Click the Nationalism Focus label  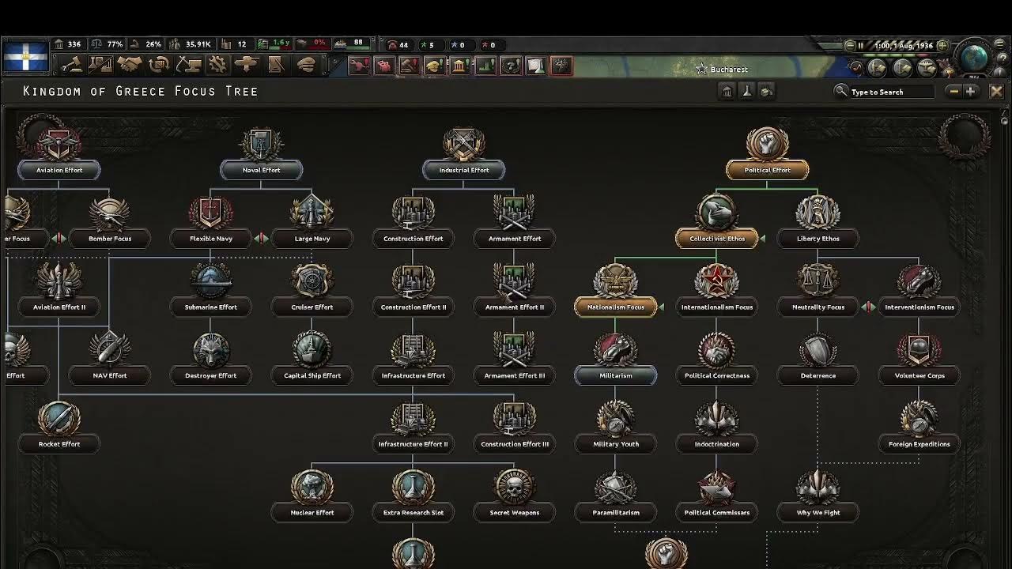point(615,307)
